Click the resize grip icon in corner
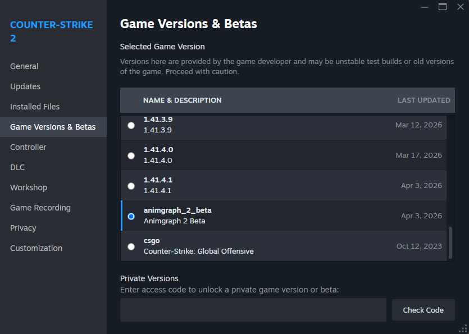The image size is (469, 334). [463, 328]
